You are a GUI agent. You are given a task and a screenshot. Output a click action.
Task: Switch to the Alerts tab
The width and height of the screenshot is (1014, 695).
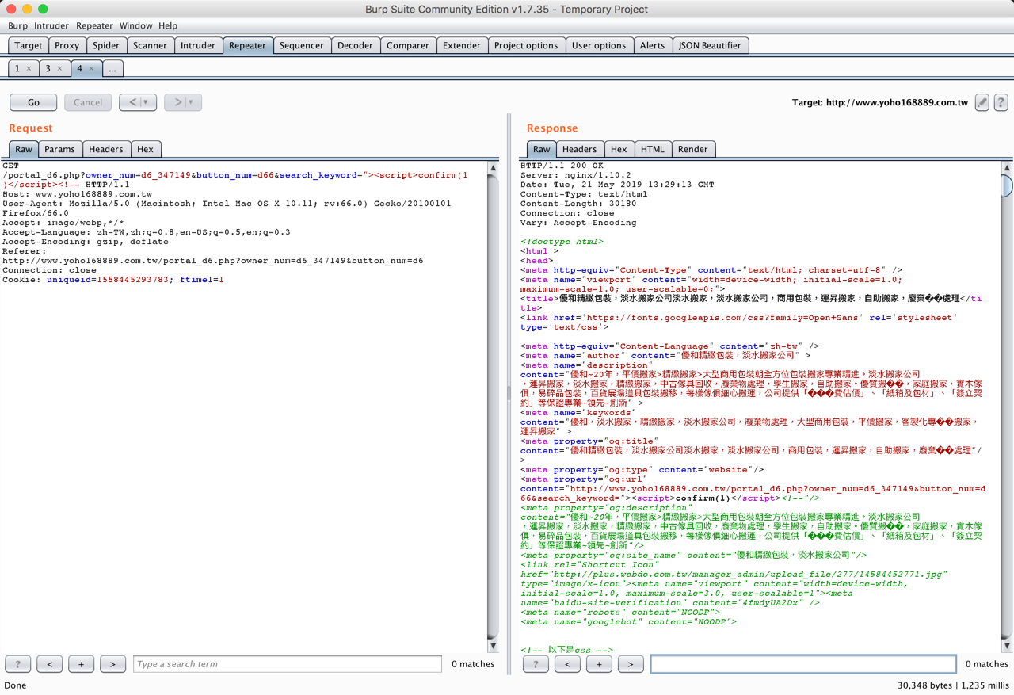[653, 45]
